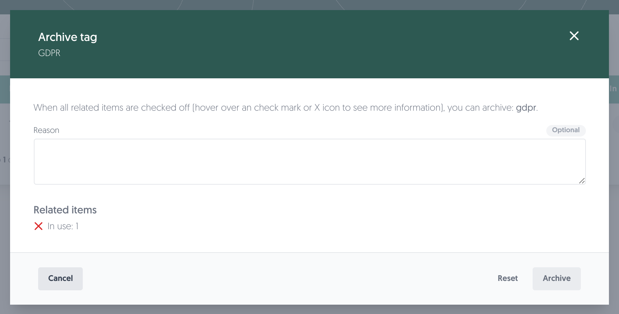Click the Archive button
This screenshot has width=619, height=314.
pyautogui.click(x=556, y=278)
